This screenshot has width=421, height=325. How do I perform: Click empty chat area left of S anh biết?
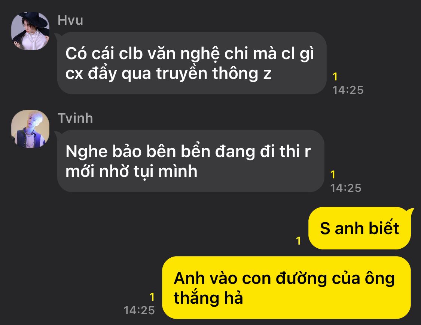point(161,228)
